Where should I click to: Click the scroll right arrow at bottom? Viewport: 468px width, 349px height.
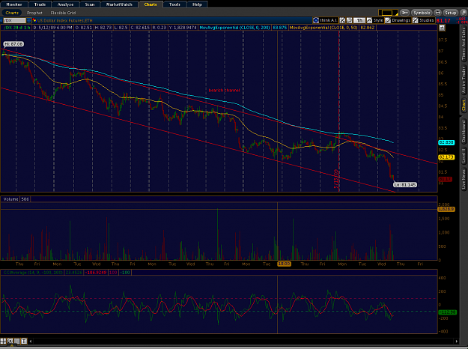pyautogui.click(x=456, y=341)
